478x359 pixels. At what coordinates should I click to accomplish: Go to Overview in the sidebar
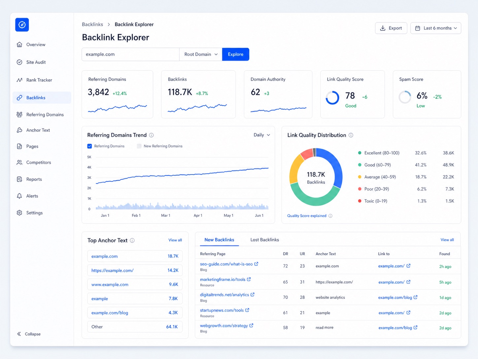point(42,45)
